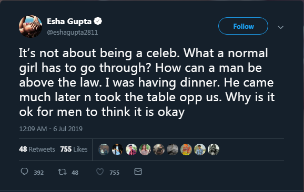Click the envelope direct message icon
The height and width of the screenshot is (192, 304).
(x=138, y=172)
